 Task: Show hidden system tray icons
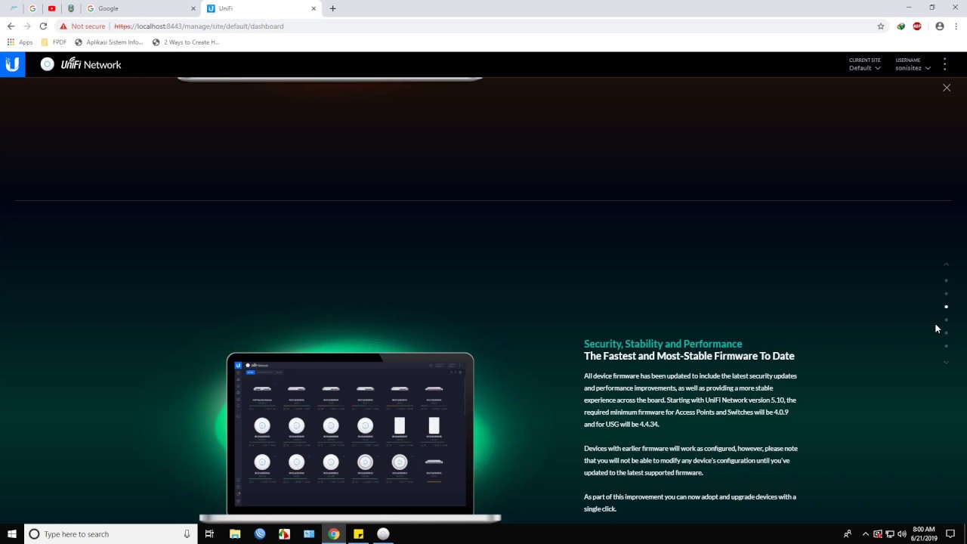865,533
